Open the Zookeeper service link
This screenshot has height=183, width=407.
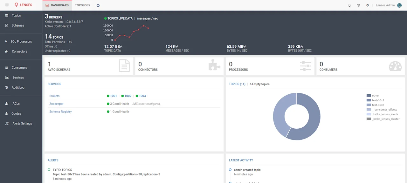pyautogui.click(x=56, y=104)
